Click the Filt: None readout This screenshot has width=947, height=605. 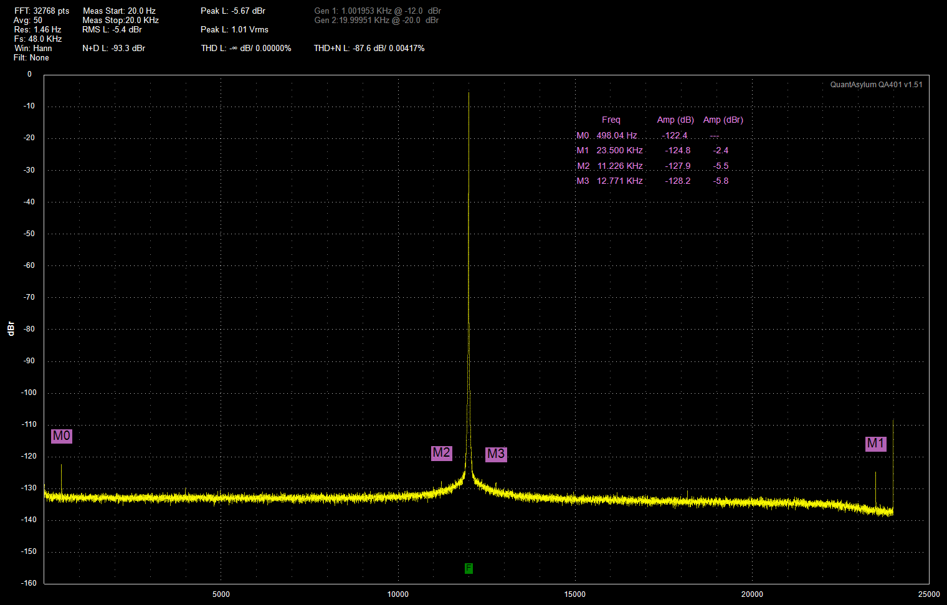[x=31, y=57]
